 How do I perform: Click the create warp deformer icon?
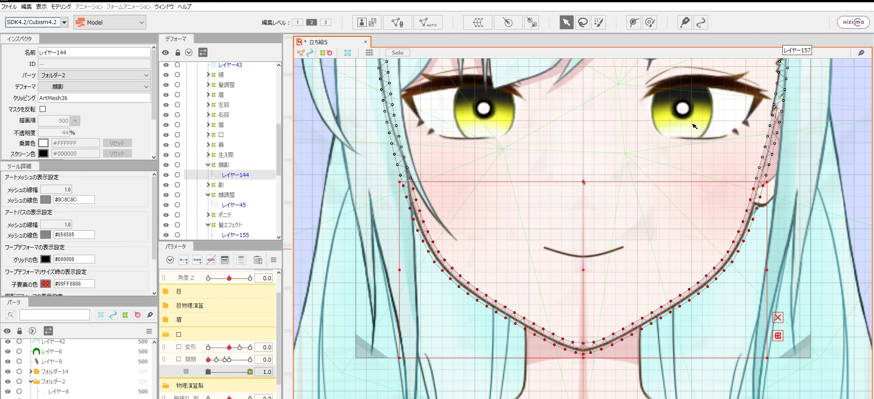(x=478, y=22)
